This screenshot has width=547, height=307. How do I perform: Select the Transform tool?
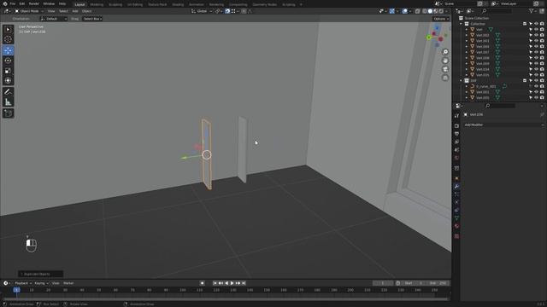8,81
